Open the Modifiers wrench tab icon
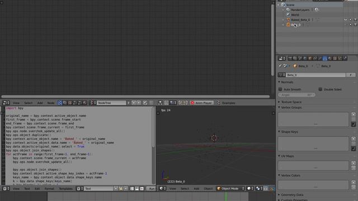Screen dimensions: 358x201 click(x=320, y=59)
